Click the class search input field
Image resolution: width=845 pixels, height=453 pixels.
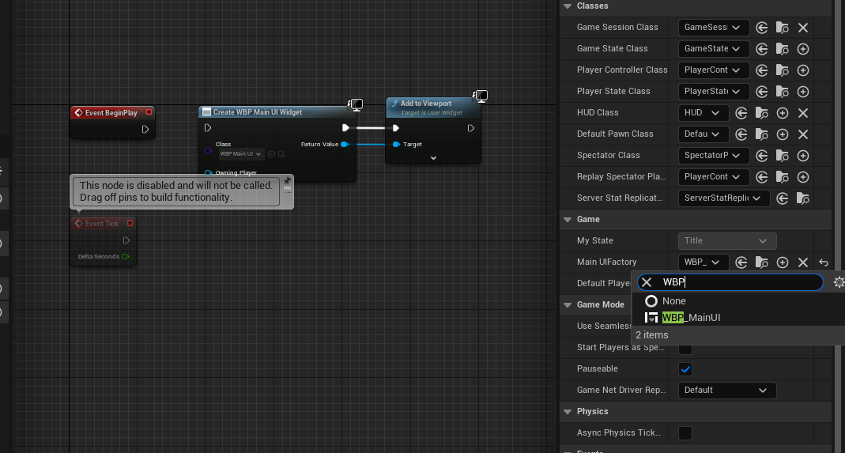pyautogui.click(x=730, y=282)
